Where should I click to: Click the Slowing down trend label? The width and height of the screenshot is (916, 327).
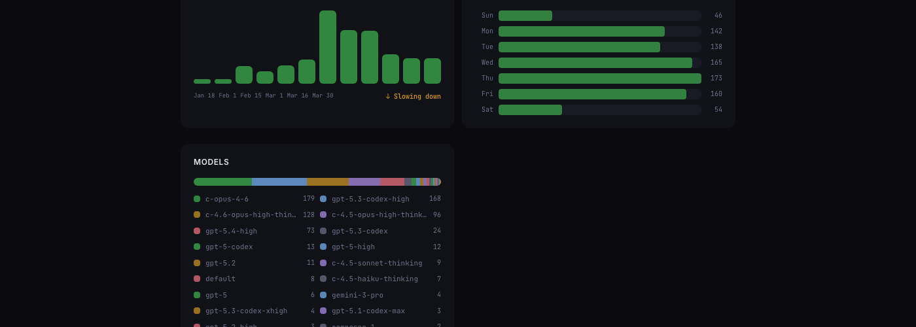tap(417, 97)
